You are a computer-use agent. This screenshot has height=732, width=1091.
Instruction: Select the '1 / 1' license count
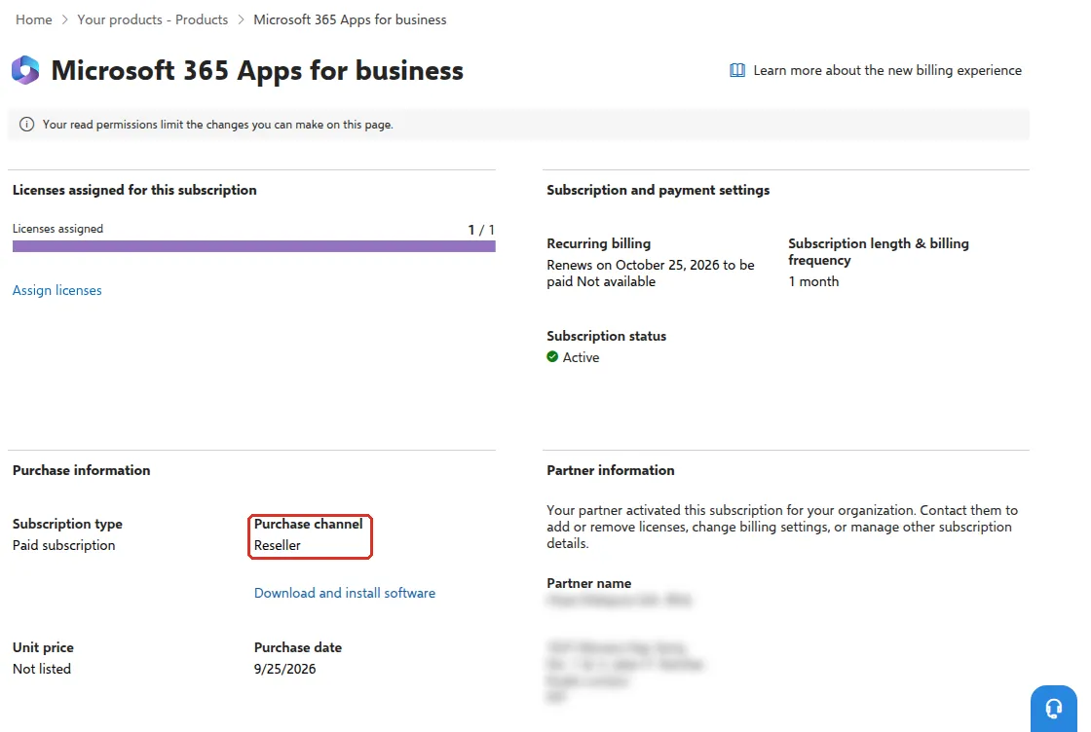[x=481, y=230]
